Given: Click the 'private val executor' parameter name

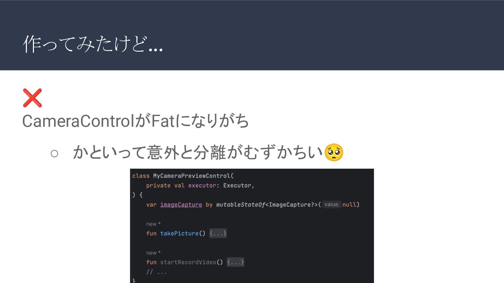Looking at the screenshot, I should [202, 185].
